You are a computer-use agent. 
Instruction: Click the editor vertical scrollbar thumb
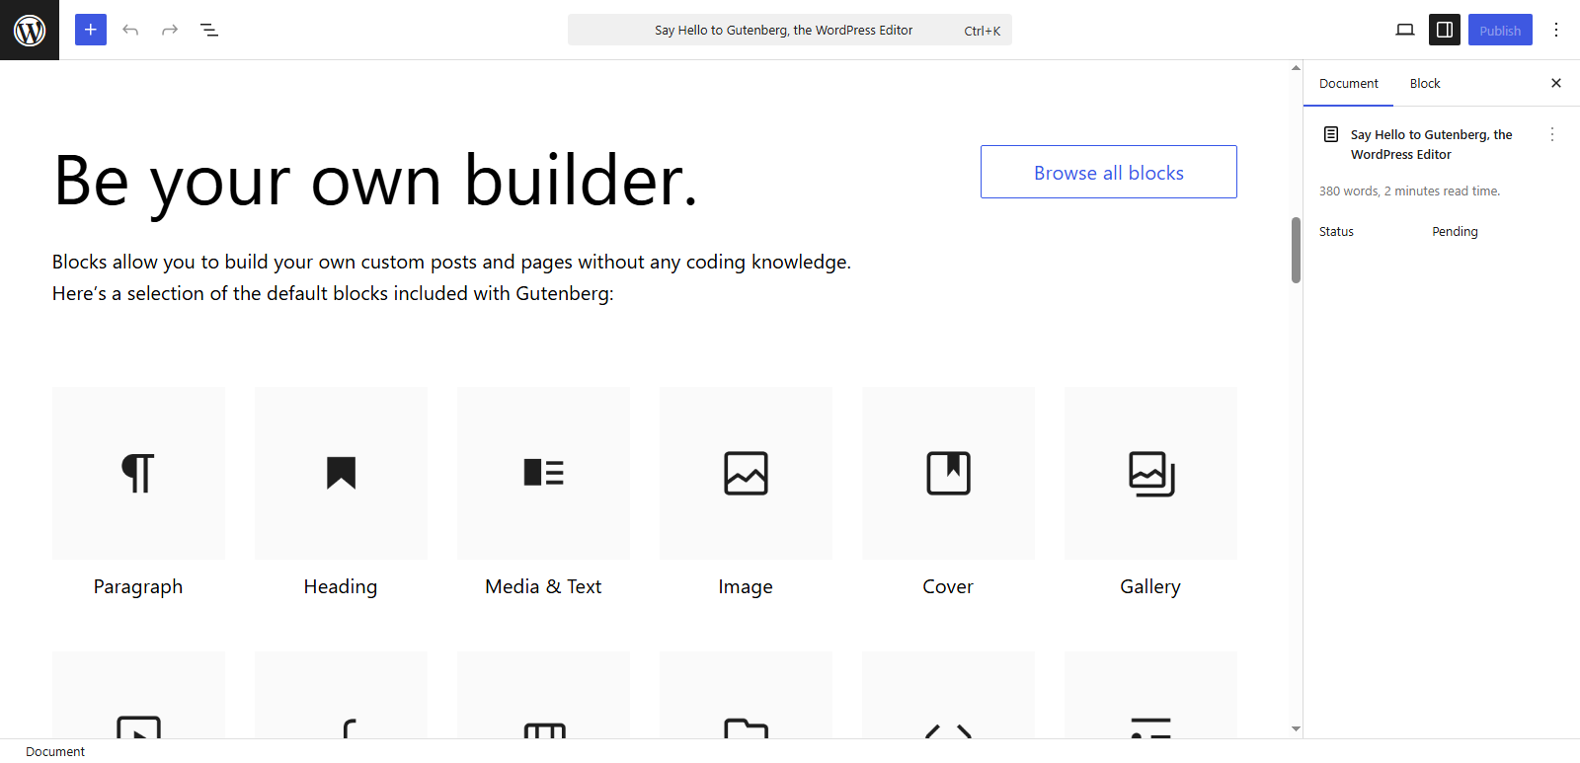pyautogui.click(x=1296, y=250)
